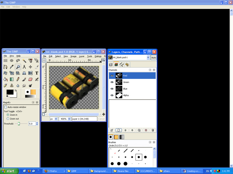Select the Zoom out radio option
Viewport: 233px width, 174px height.
coord(8,119)
